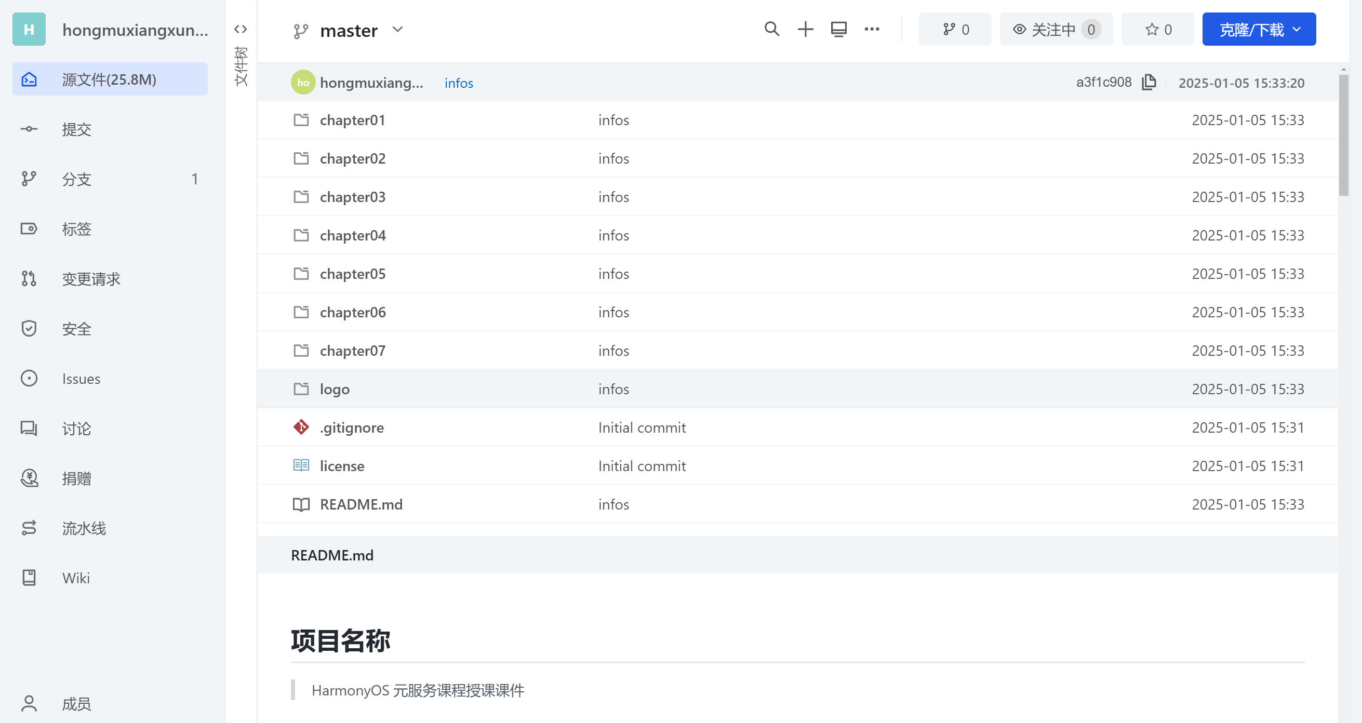Click the fork count button

(x=955, y=29)
